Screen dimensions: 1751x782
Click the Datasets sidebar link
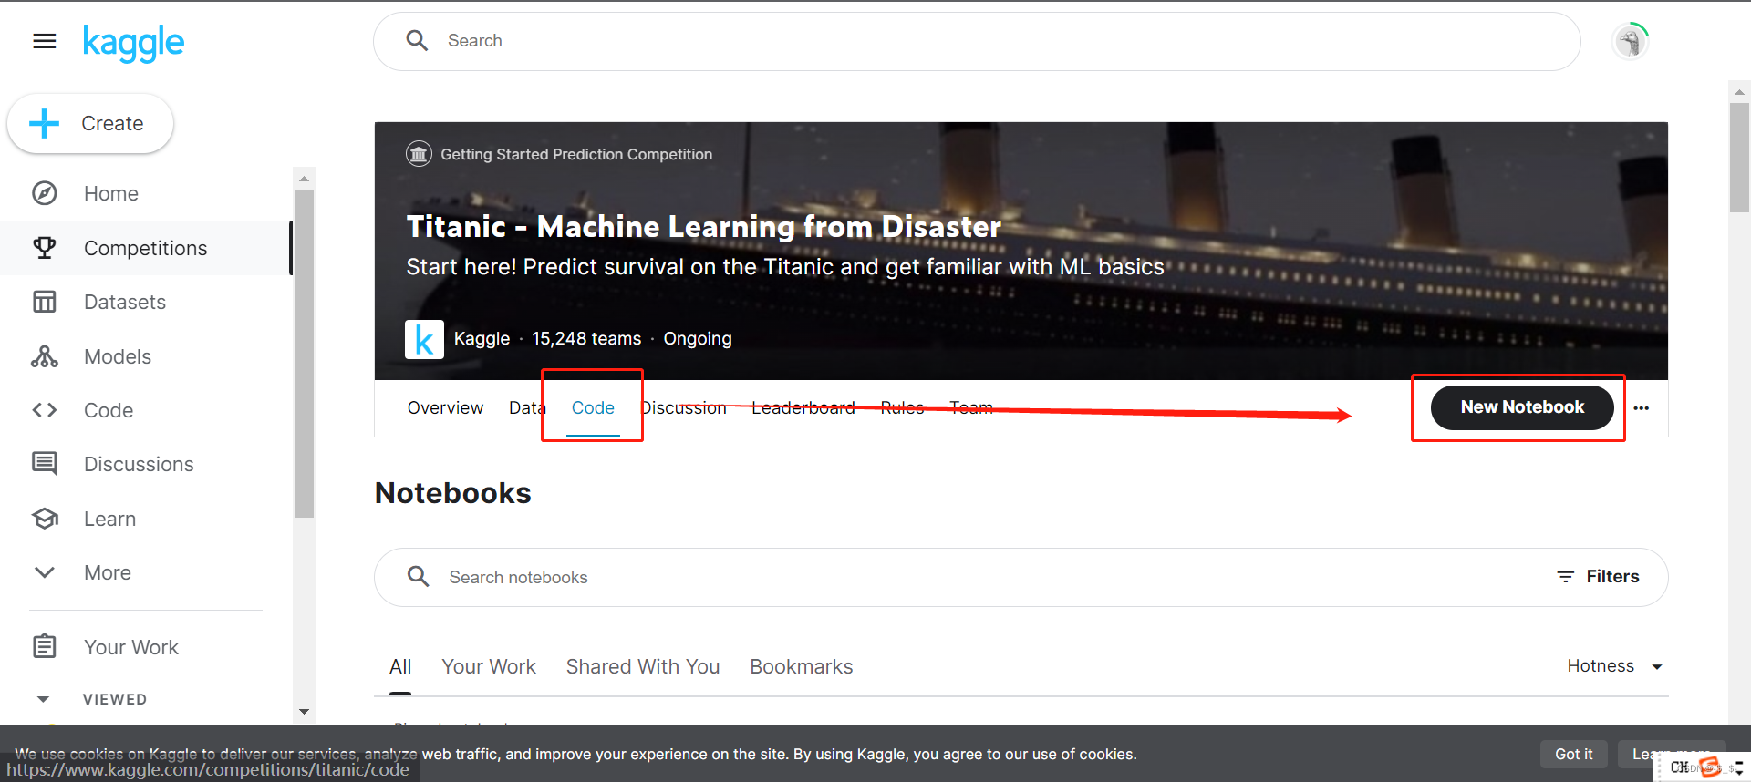(125, 302)
